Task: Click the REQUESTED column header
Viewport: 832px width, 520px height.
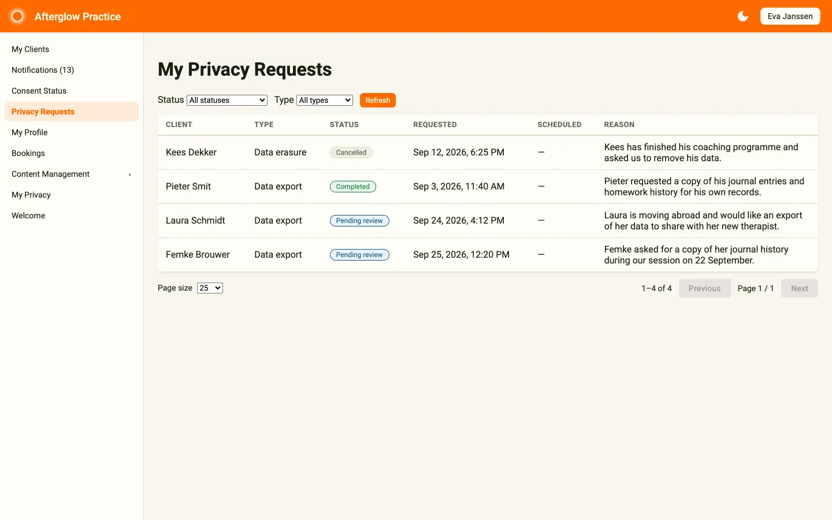Action: (x=435, y=124)
